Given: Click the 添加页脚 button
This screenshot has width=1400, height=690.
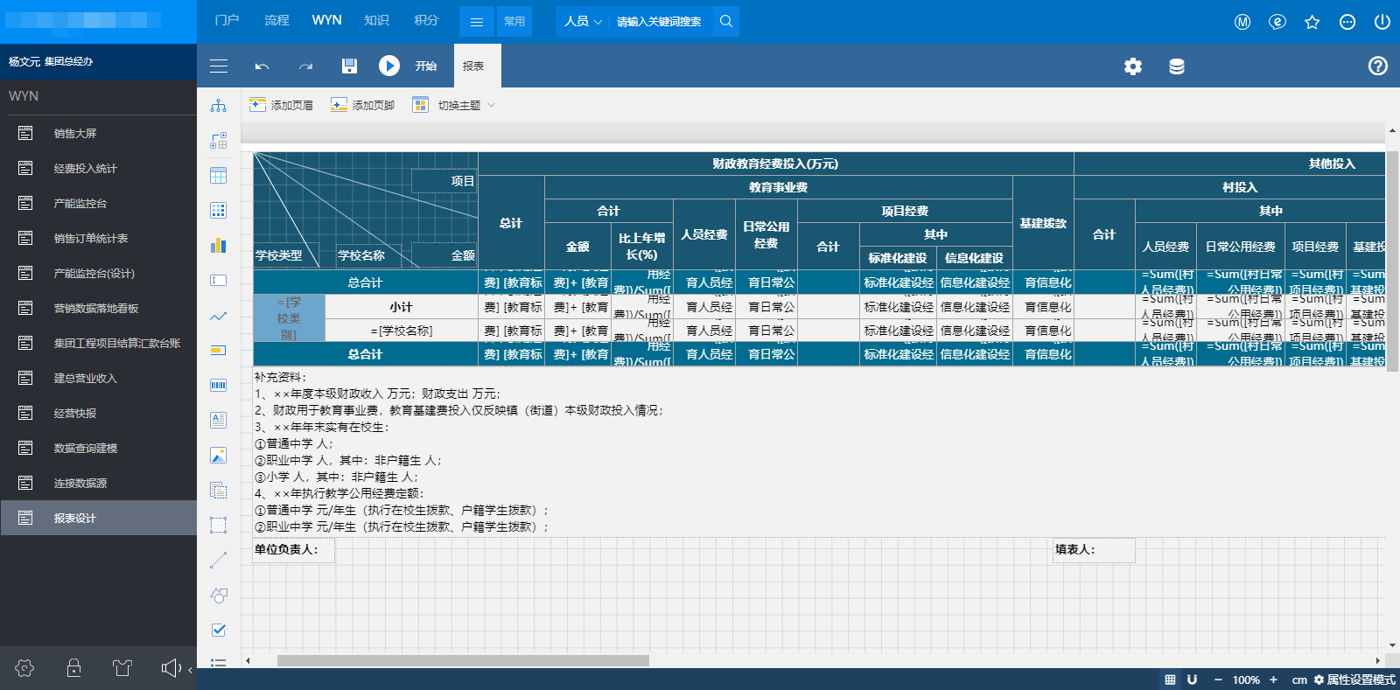Looking at the screenshot, I should [362, 105].
